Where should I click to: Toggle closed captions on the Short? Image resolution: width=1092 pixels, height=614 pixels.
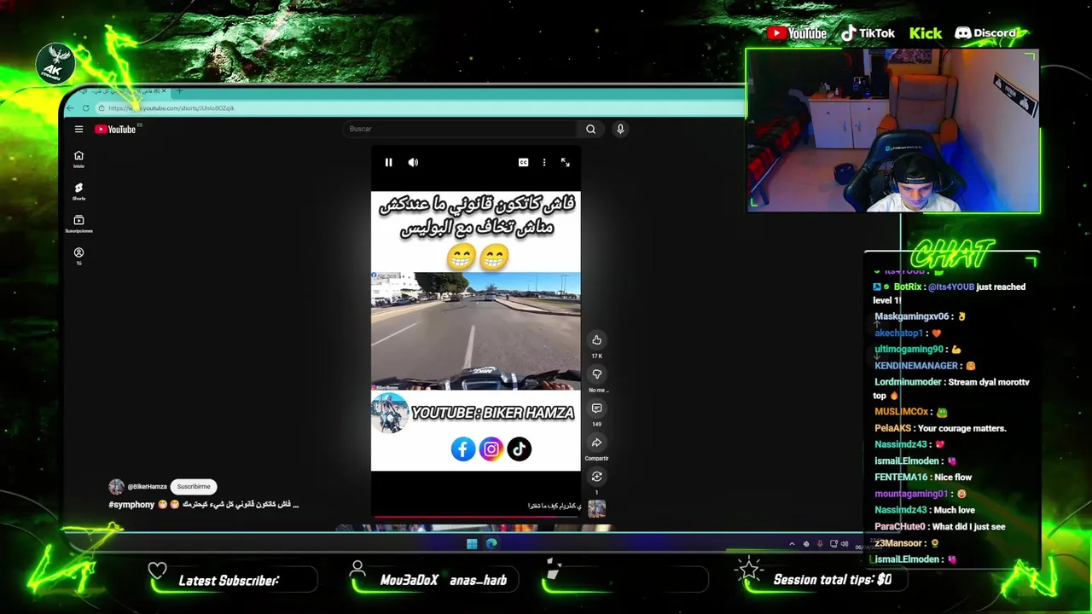523,162
